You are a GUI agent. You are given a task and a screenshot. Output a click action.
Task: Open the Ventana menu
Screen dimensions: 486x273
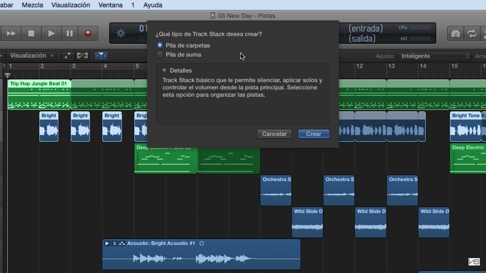110,5
